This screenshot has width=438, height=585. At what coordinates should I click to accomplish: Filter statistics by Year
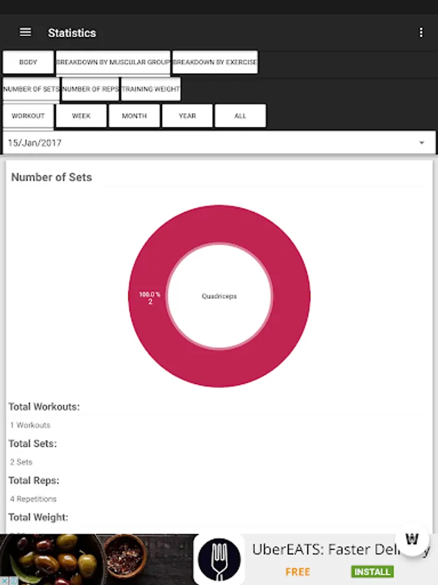188,116
